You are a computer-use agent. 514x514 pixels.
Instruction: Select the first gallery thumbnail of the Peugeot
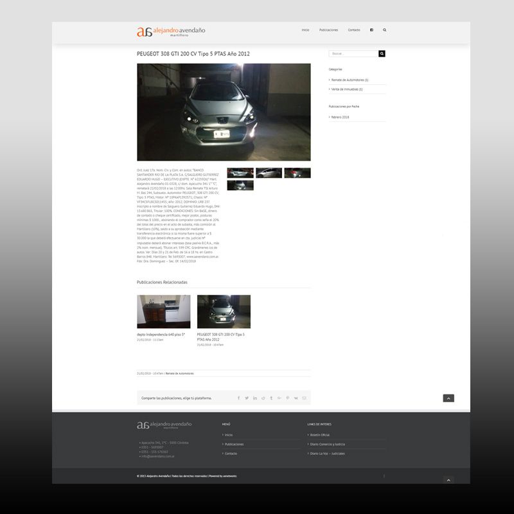240,173
